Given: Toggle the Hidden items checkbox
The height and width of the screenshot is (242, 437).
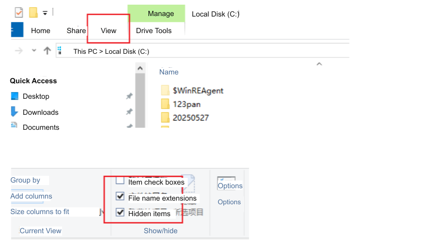Looking at the screenshot, I should click(x=120, y=213).
